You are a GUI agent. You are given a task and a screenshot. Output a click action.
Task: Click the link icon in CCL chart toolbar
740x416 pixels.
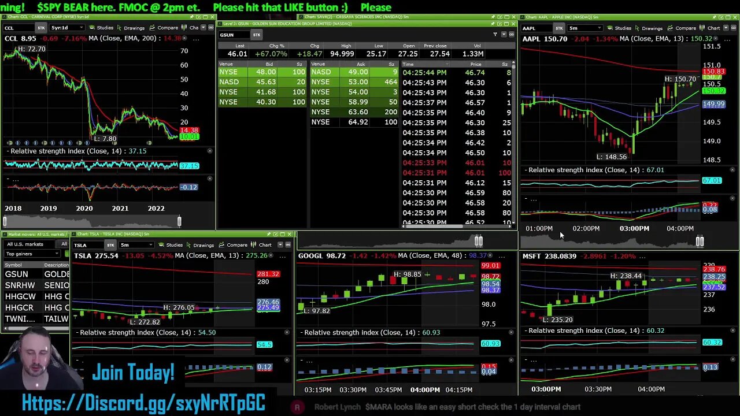(x=211, y=28)
